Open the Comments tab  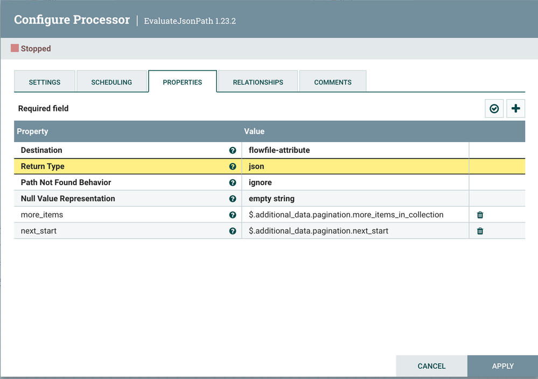[333, 82]
